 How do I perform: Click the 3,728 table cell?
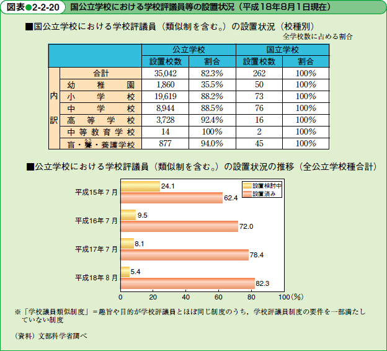(166, 120)
